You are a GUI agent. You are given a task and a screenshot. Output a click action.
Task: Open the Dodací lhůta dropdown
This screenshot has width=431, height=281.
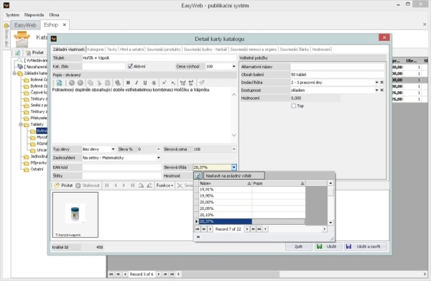(376, 83)
